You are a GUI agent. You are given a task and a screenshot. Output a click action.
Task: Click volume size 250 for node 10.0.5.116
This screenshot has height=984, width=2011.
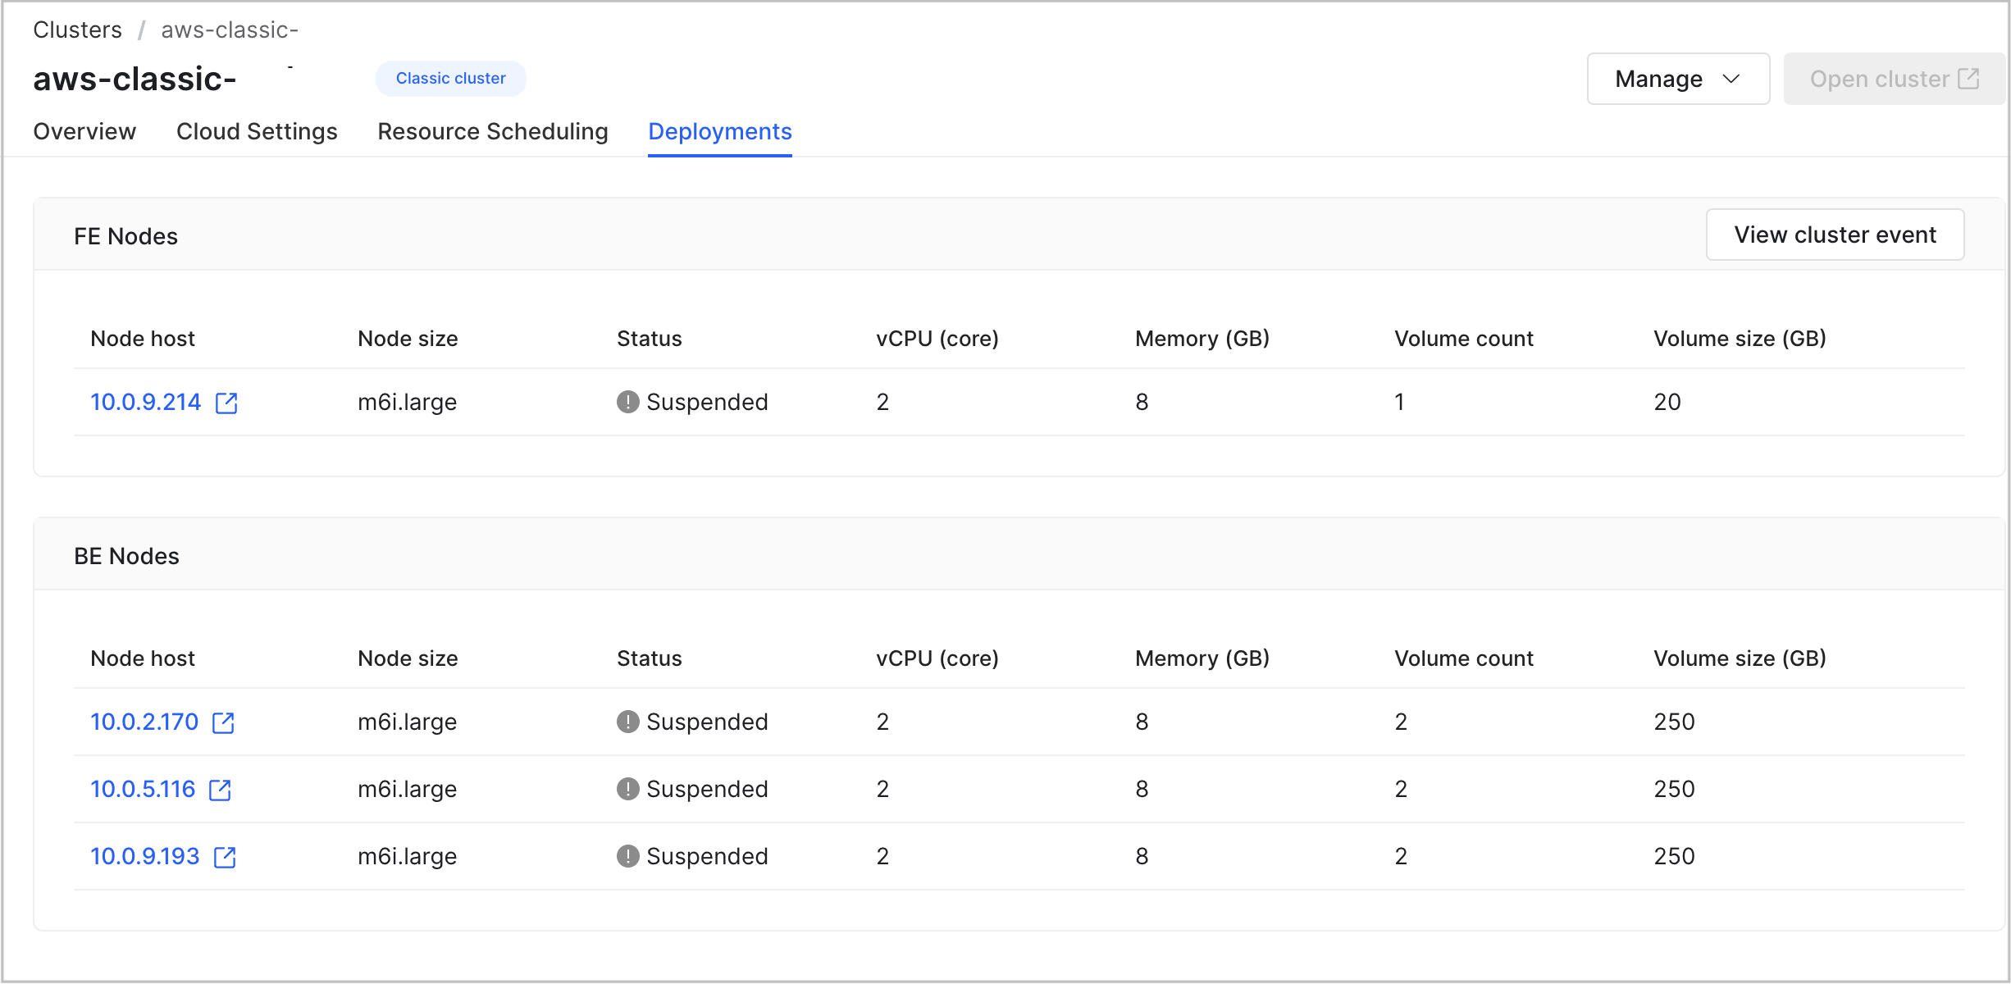(x=1674, y=789)
